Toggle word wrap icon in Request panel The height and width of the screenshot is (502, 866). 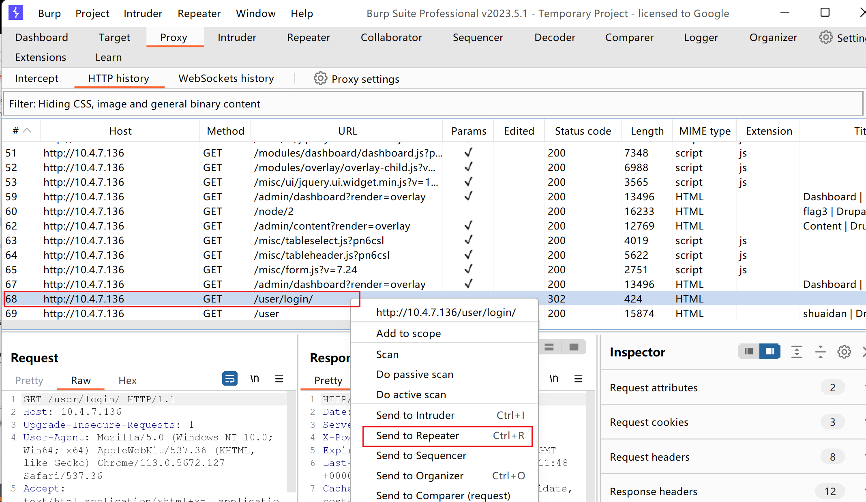coord(230,379)
